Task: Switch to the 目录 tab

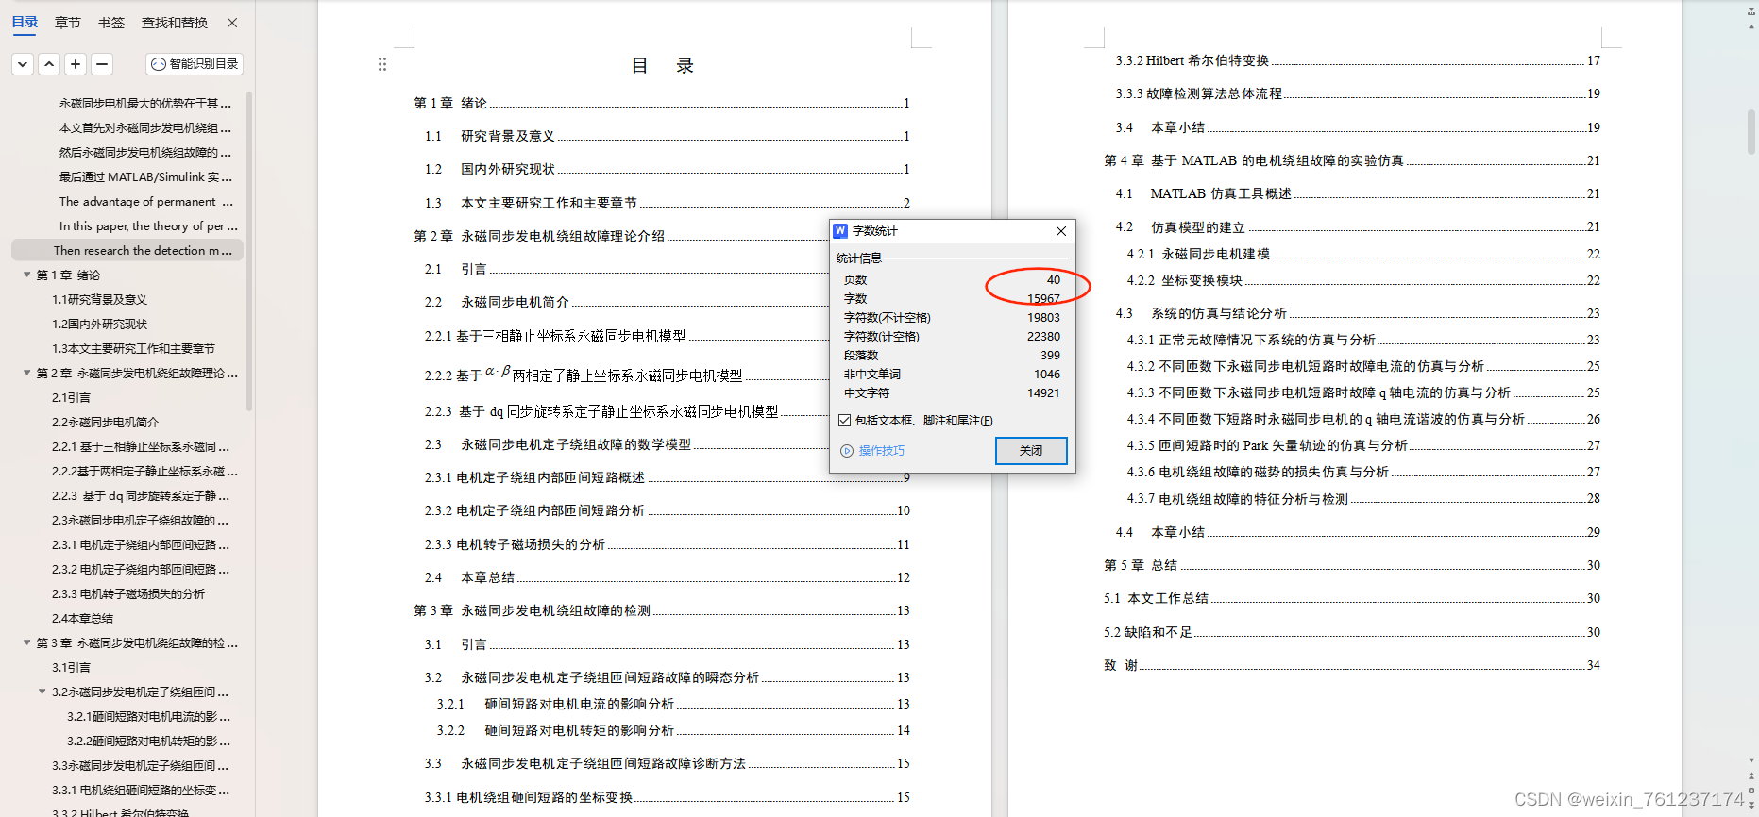Action: [25, 22]
